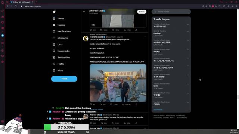Open options on the Hollywood writers tweet
Screen dimensions: 239x134
click(x=145, y=115)
